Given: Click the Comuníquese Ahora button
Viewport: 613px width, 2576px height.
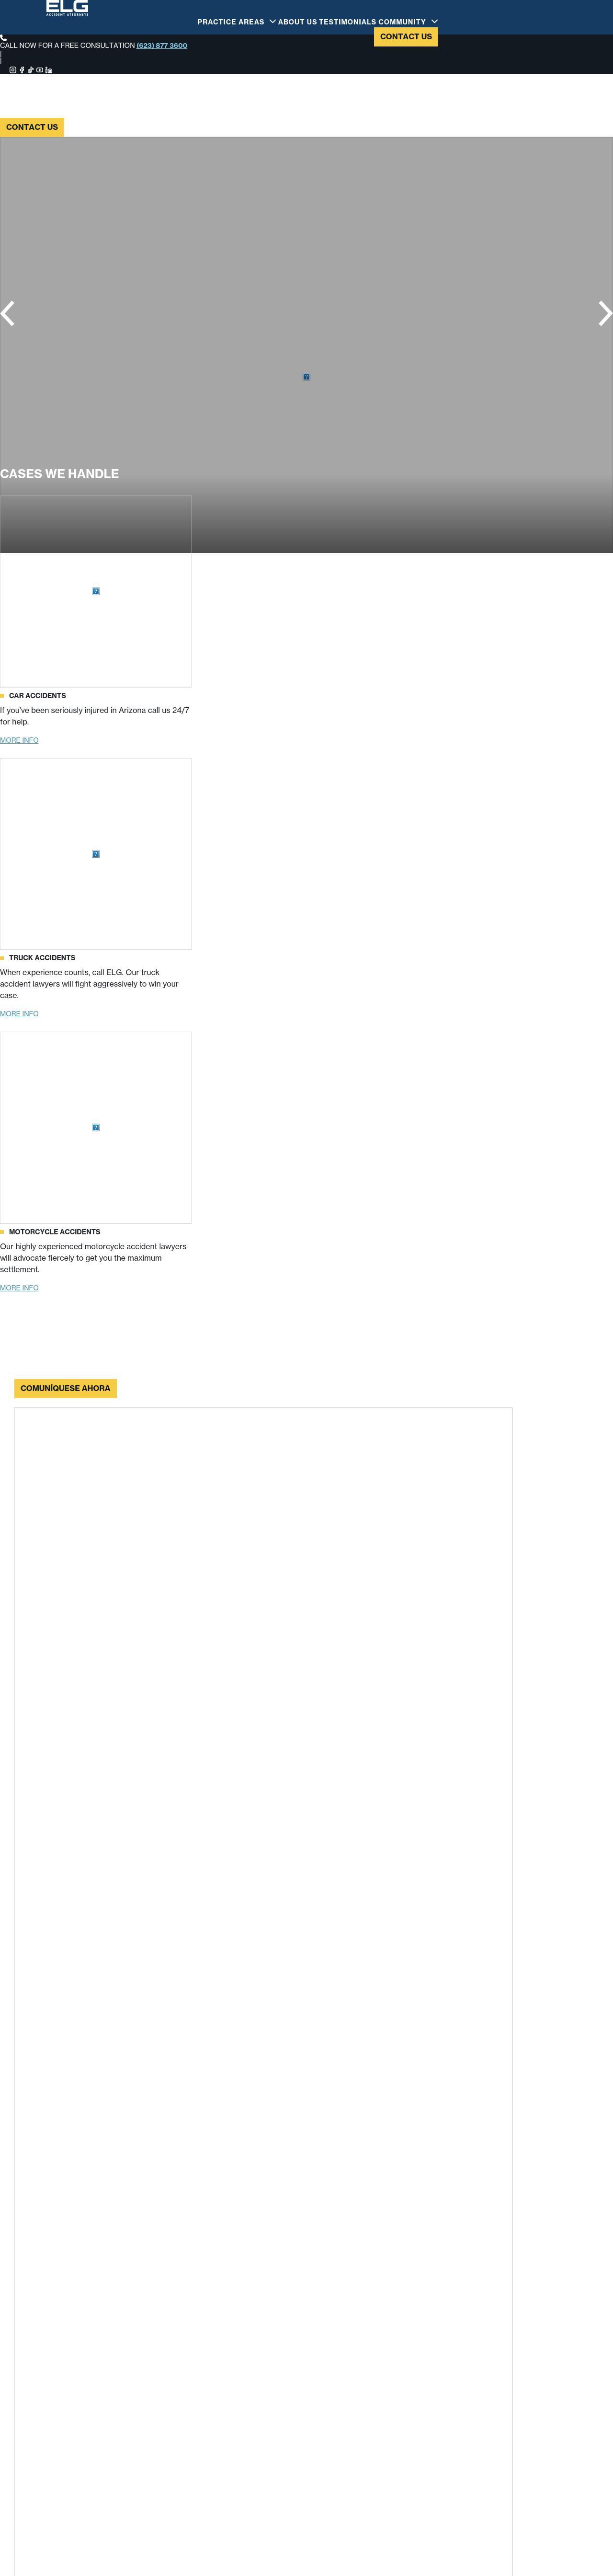Looking at the screenshot, I should pyautogui.click(x=66, y=1388).
